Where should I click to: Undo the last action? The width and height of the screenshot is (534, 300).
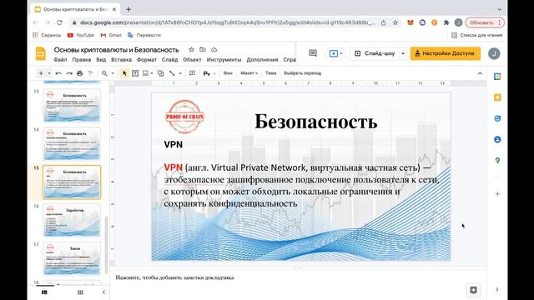(58, 73)
